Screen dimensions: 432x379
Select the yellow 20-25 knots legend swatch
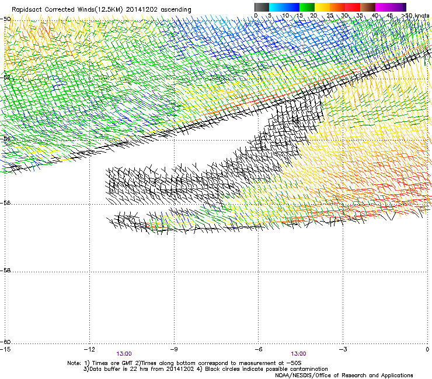pos(322,7)
